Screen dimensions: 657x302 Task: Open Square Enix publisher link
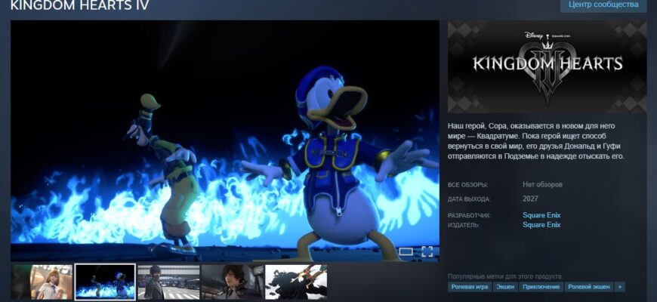point(541,225)
